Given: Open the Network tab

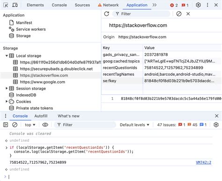Looking at the screenshot, I should [x=108, y=5].
